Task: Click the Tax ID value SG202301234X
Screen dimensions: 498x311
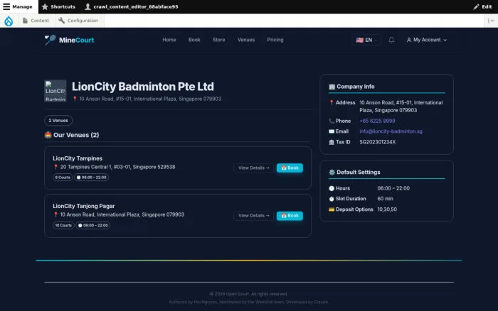Action: tap(378, 142)
